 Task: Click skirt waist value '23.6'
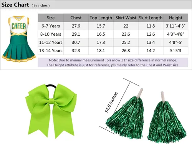click(126, 34)
